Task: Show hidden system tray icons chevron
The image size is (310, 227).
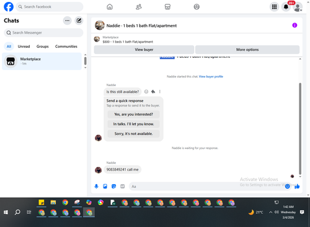Action: click(270, 212)
